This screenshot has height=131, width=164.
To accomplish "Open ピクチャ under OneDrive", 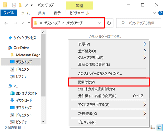I will (21, 76).
